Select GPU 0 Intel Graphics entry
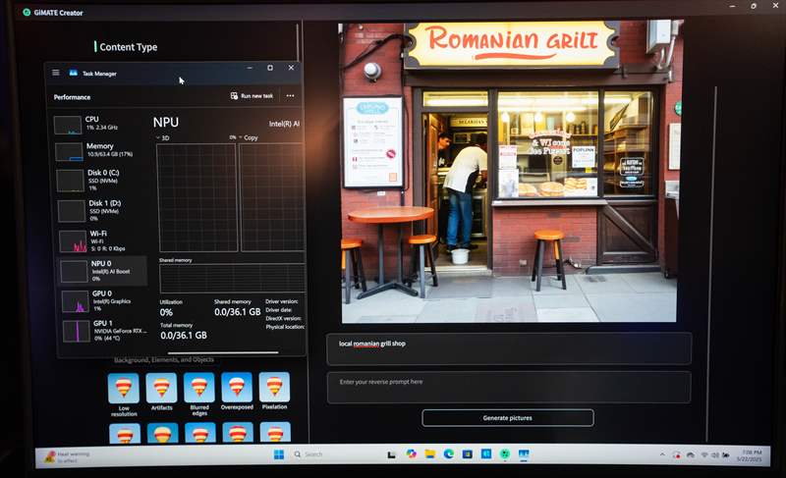 [x=103, y=300]
